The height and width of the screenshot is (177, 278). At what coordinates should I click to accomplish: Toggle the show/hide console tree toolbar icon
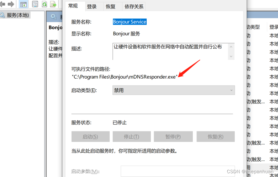[x=24, y=4]
